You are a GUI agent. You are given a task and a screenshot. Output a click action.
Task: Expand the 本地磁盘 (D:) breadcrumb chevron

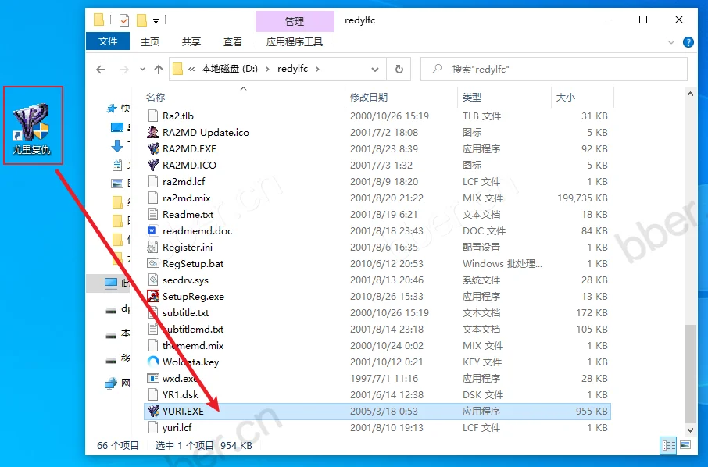(x=267, y=69)
